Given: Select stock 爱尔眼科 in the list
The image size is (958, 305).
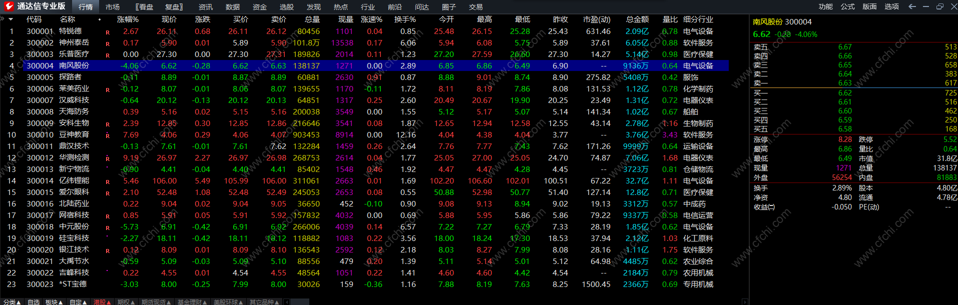Looking at the screenshot, I should coord(74,192).
